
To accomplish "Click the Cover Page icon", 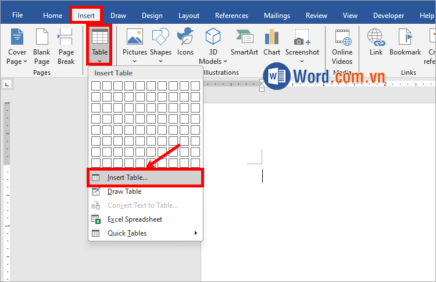I will [x=17, y=37].
